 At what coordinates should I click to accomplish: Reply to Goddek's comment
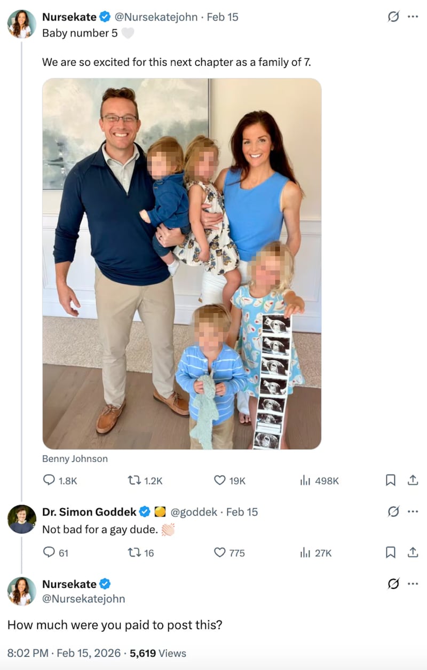point(50,553)
